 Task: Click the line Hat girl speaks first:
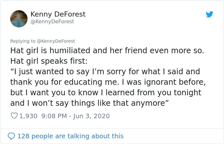click(x=49, y=61)
